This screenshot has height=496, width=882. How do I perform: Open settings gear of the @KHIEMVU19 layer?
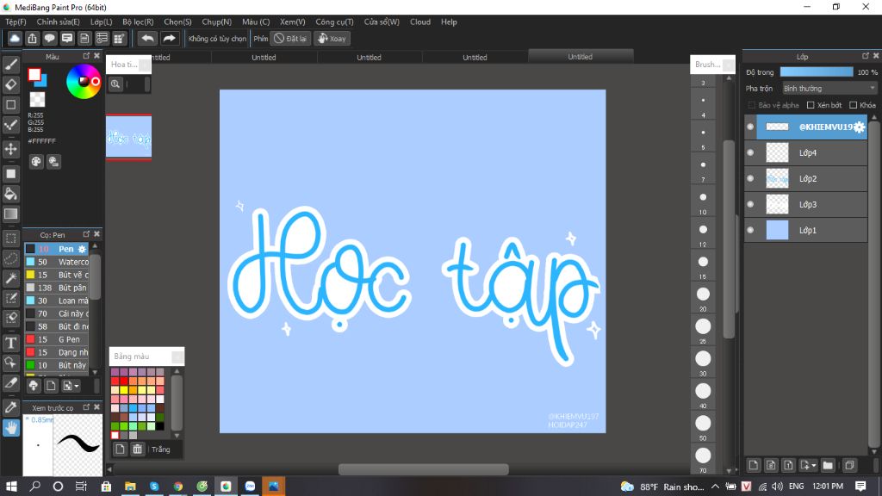coord(859,127)
